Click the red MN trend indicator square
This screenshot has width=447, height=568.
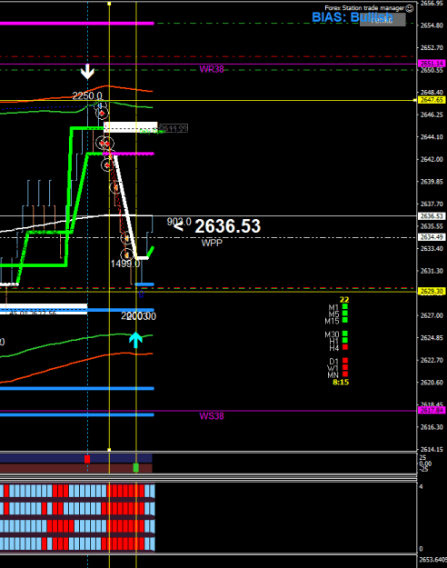345,374
